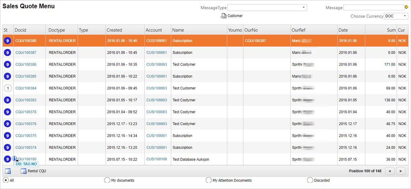
Task: Open account link CUS/100108
Action: [157, 159]
